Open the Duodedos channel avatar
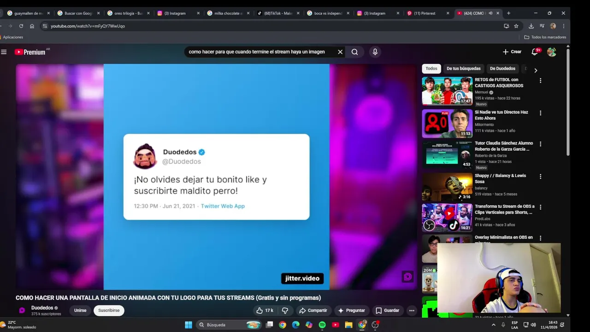 [x=22, y=310]
